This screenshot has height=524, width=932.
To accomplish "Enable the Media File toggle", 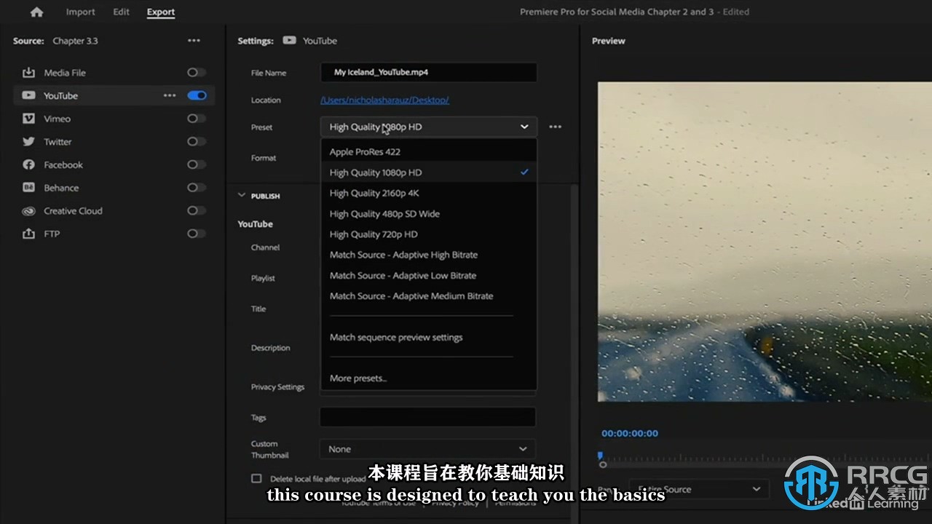I will tap(196, 73).
